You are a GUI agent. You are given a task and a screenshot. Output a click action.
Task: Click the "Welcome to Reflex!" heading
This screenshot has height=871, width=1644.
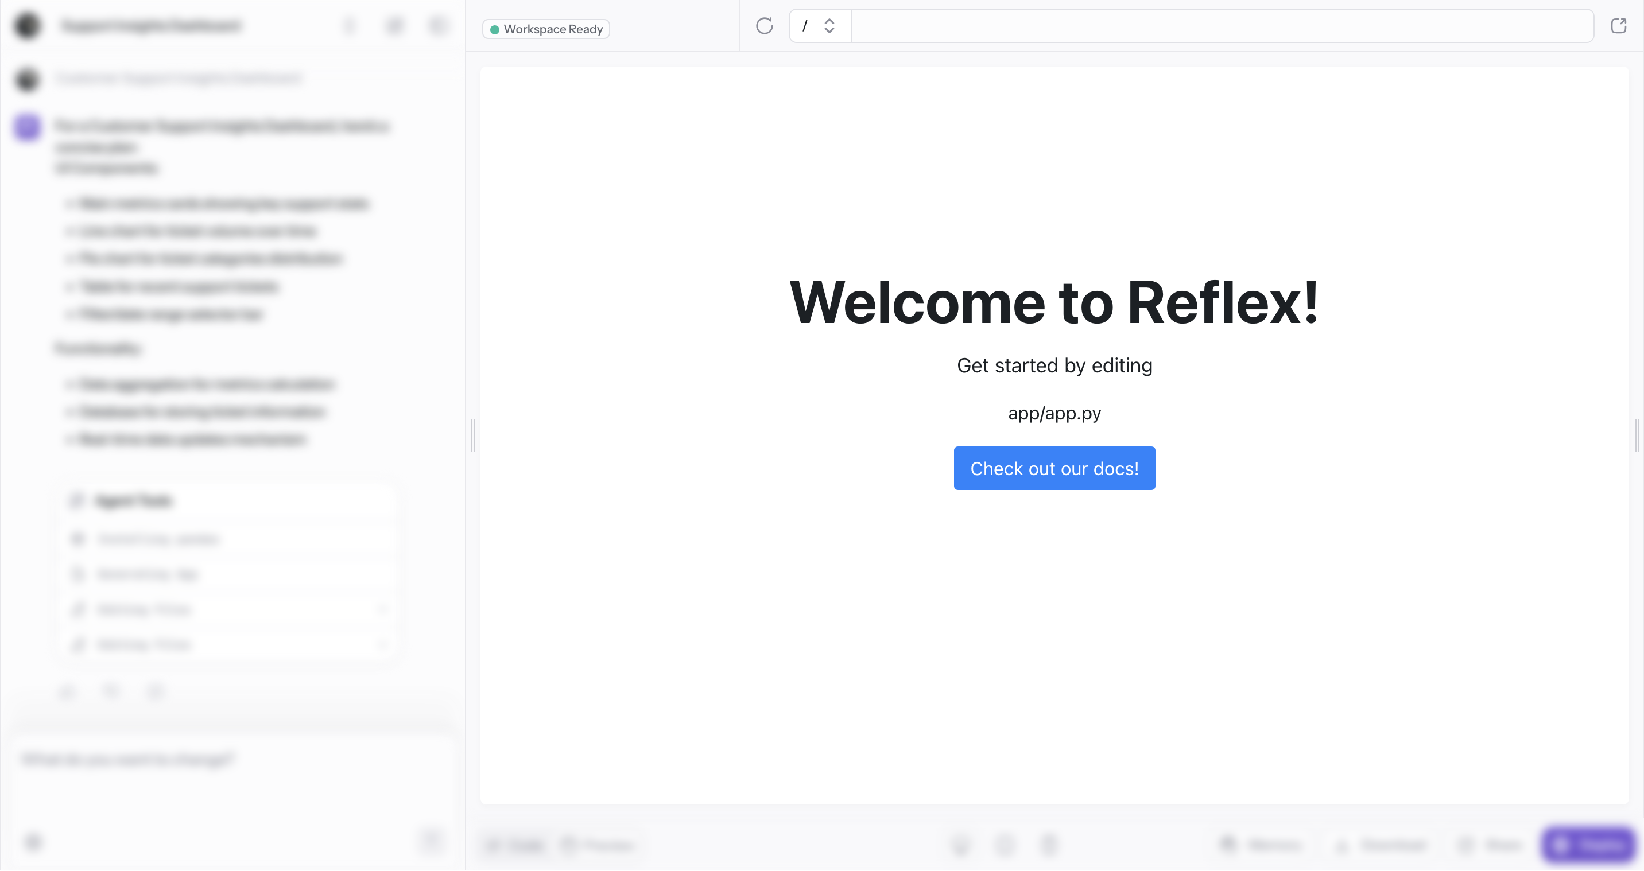tap(1054, 302)
